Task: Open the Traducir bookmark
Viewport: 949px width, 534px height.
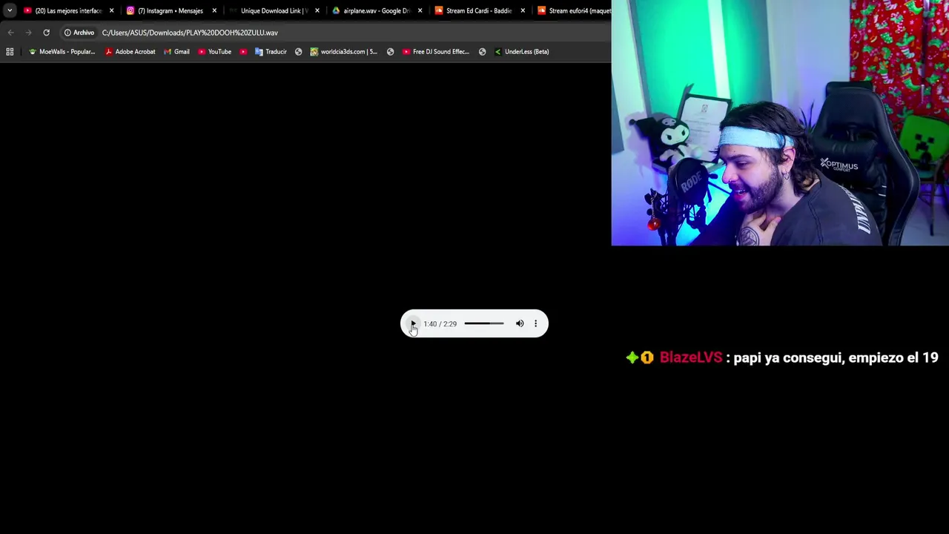Action: point(271,52)
